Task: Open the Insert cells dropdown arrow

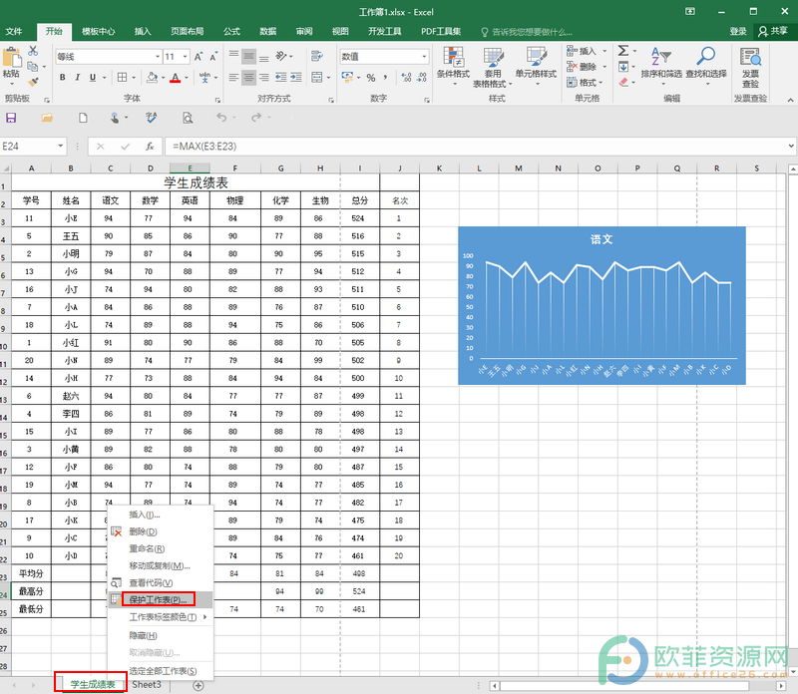Action: pos(604,51)
